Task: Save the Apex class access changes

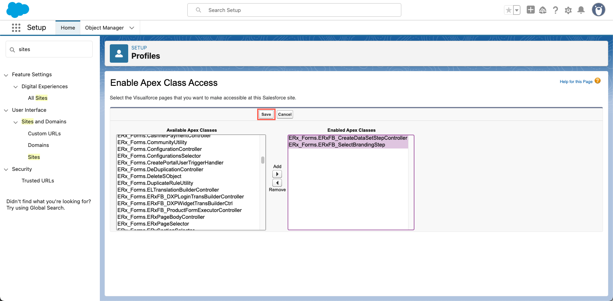Action: [266, 114]
